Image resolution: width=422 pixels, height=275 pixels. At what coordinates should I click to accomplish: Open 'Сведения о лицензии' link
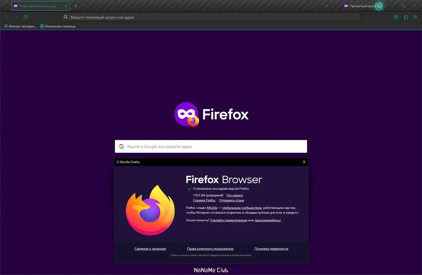pyautogui.click(x=150, y=249)
